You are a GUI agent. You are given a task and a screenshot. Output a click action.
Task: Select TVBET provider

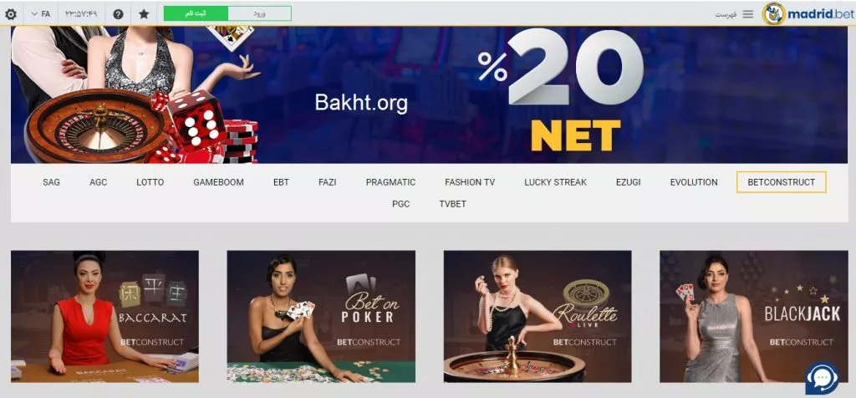click(452, 204)
